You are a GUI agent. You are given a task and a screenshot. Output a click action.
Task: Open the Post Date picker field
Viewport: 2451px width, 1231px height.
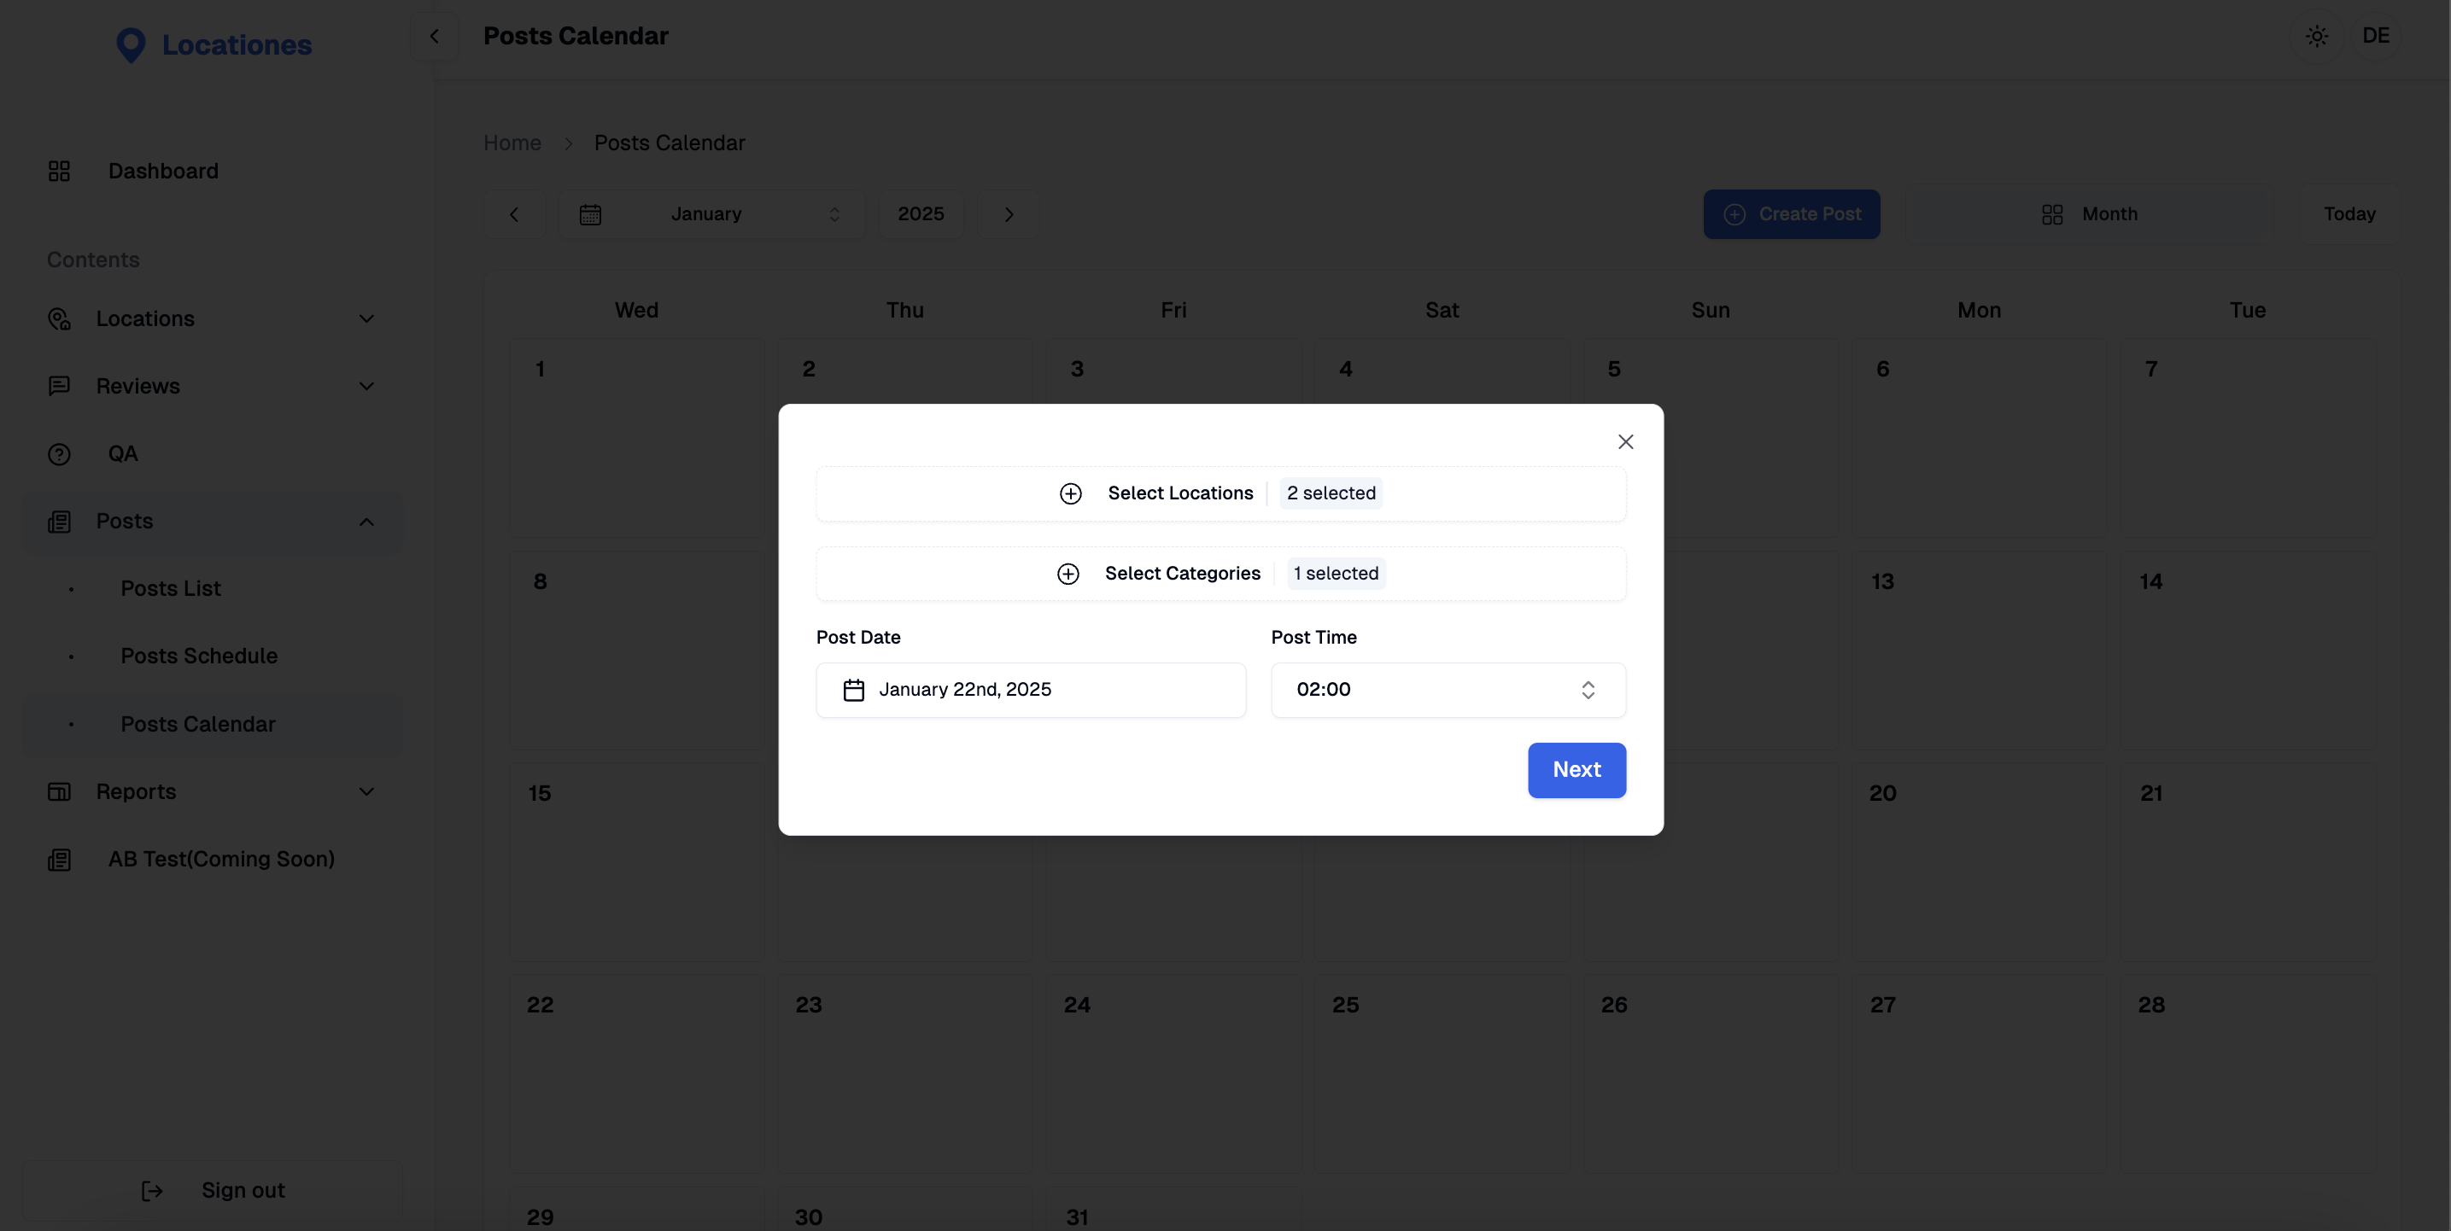click(1031, 690)
